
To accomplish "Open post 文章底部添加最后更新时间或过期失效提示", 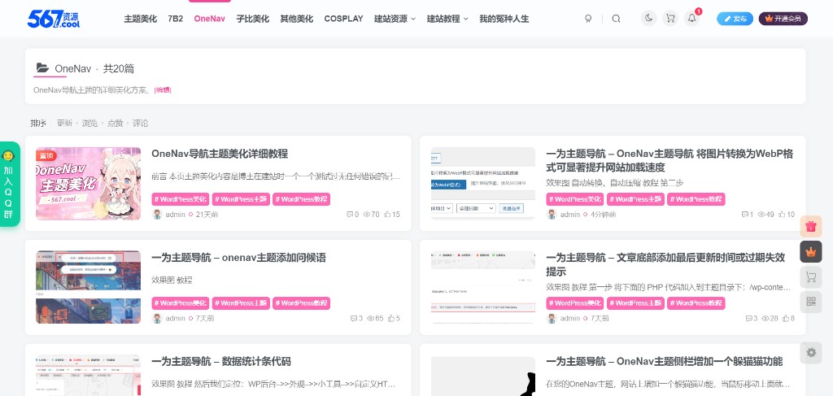I will point(665,265).
